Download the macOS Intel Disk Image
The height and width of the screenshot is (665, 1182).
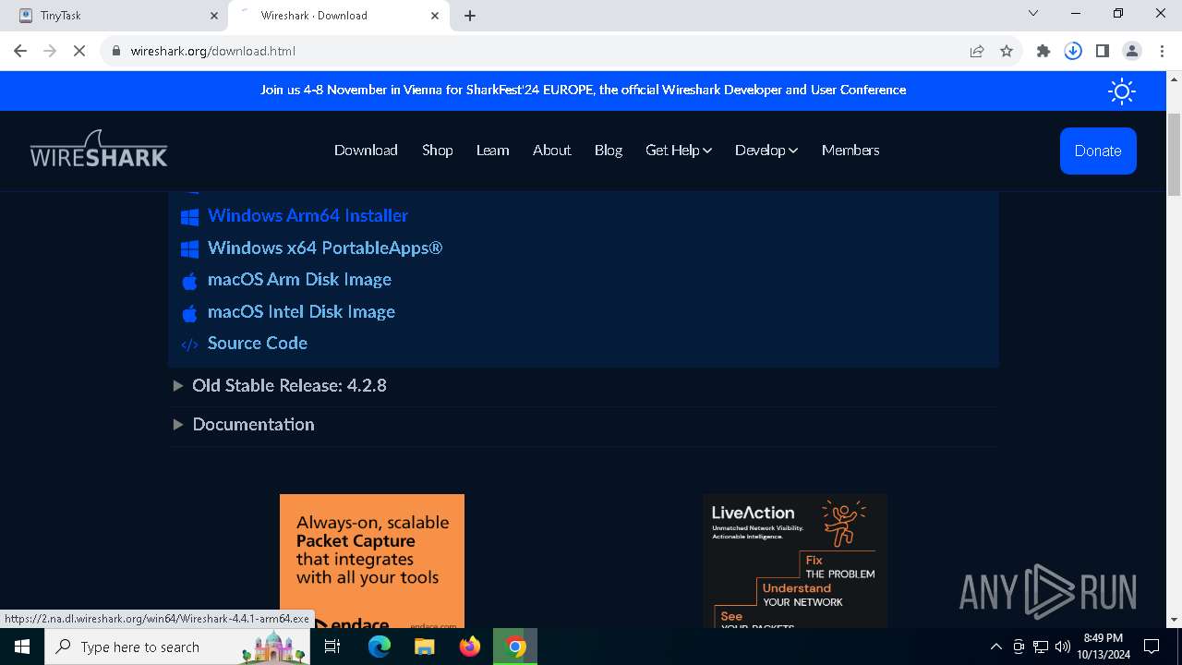coord(301,311)
